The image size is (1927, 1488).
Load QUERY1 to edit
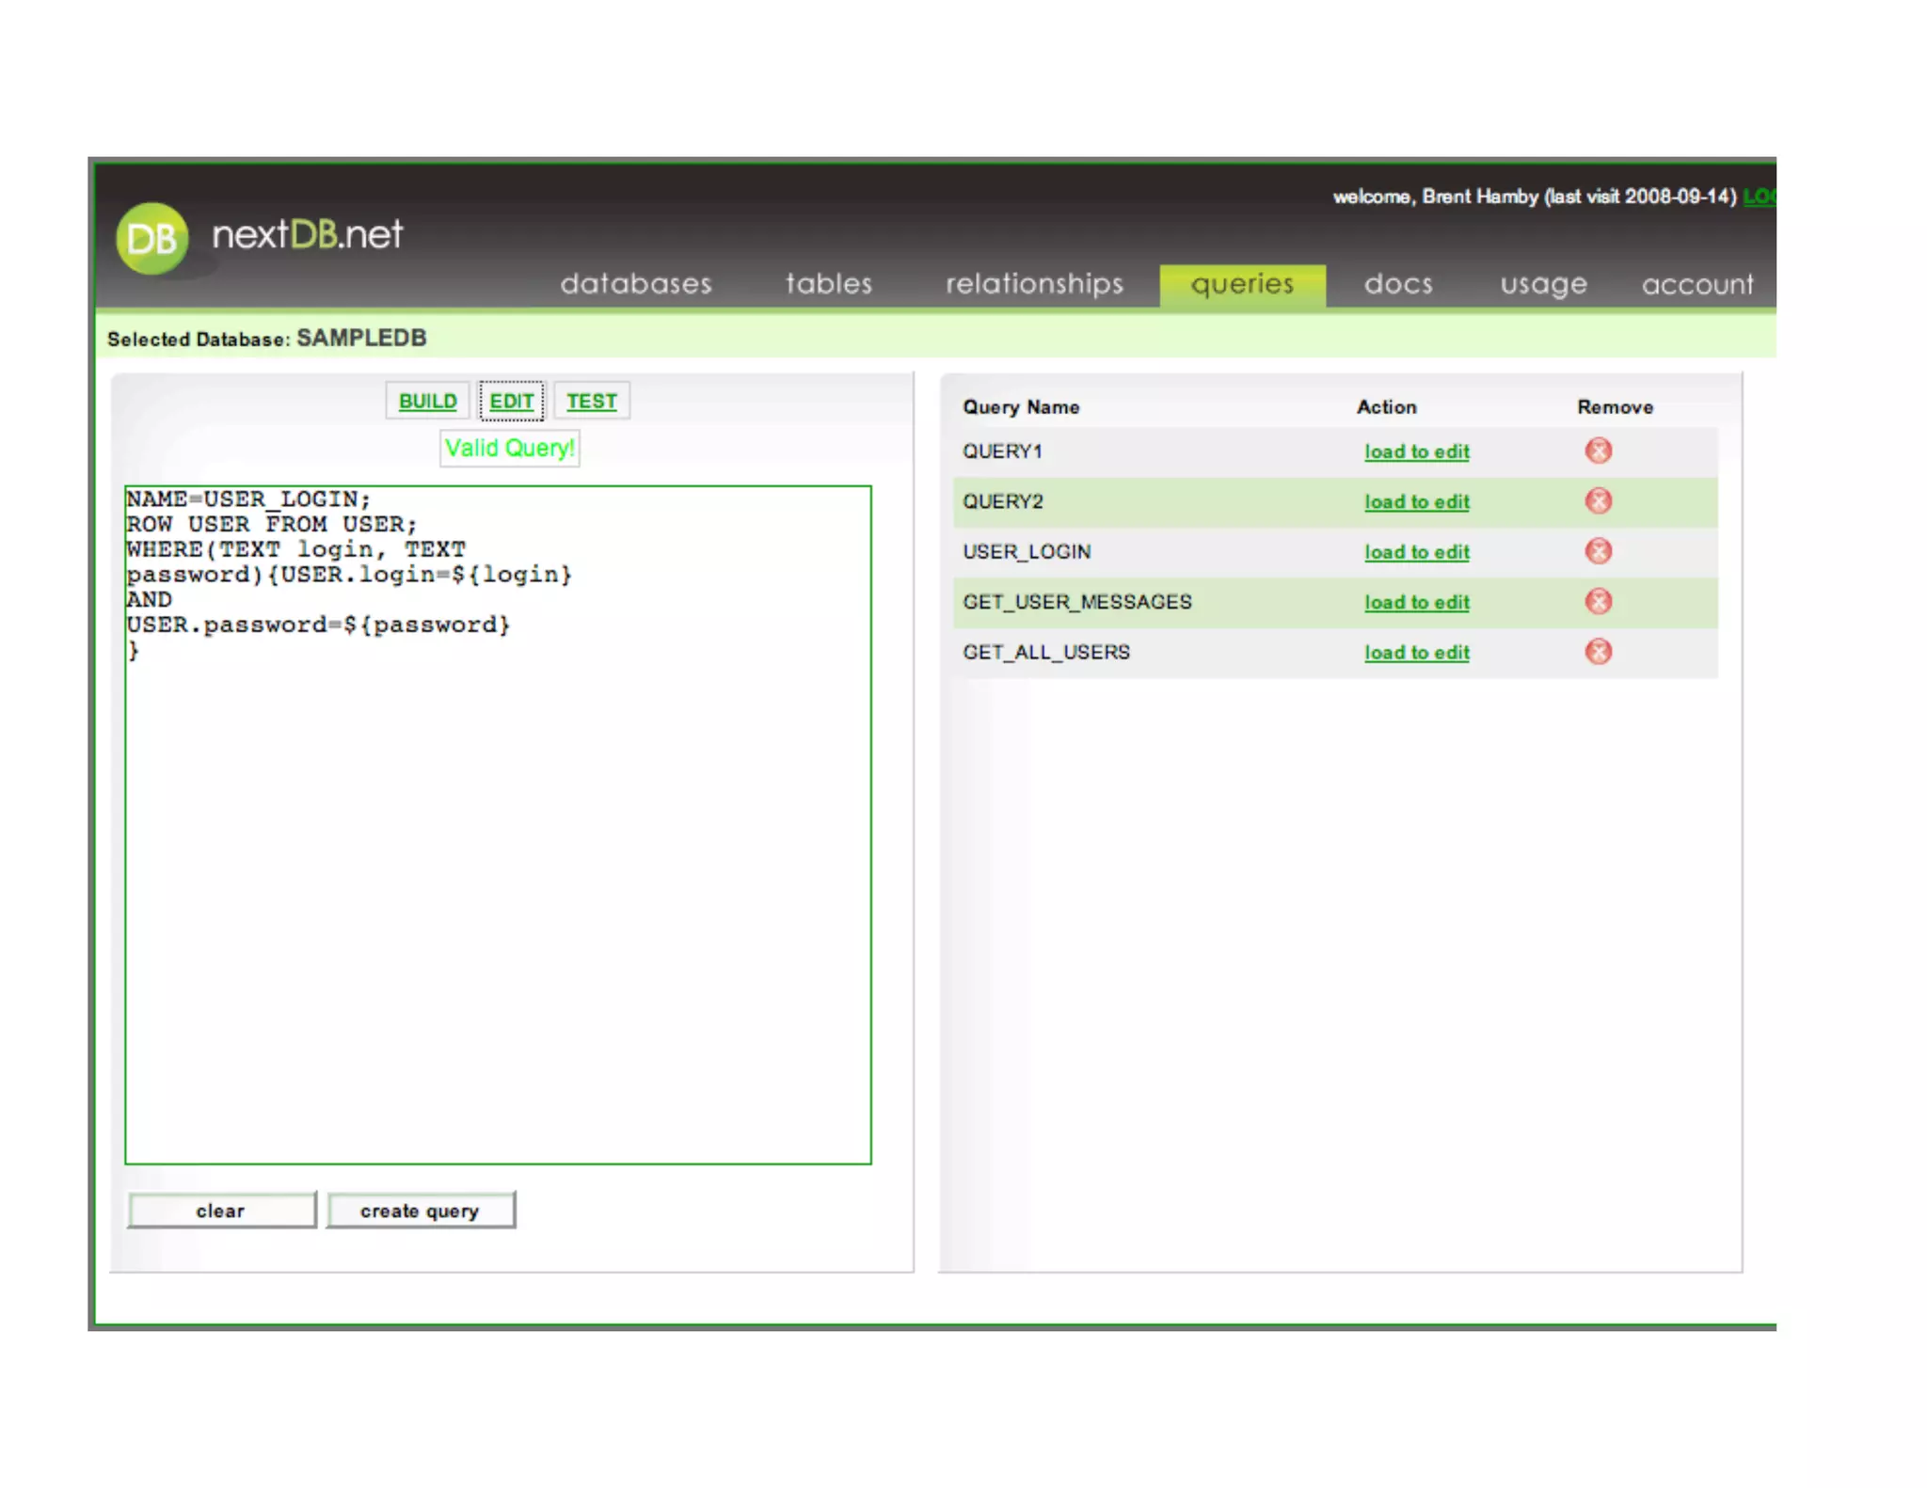pyautogui.click(x=1416, y=451)
